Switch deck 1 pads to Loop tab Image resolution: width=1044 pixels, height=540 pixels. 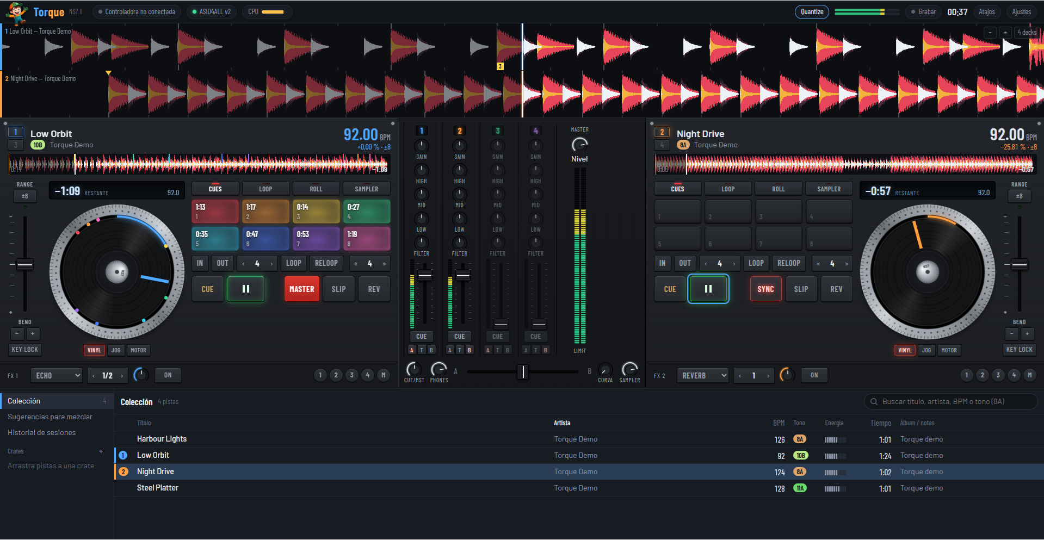coord(265,189)
